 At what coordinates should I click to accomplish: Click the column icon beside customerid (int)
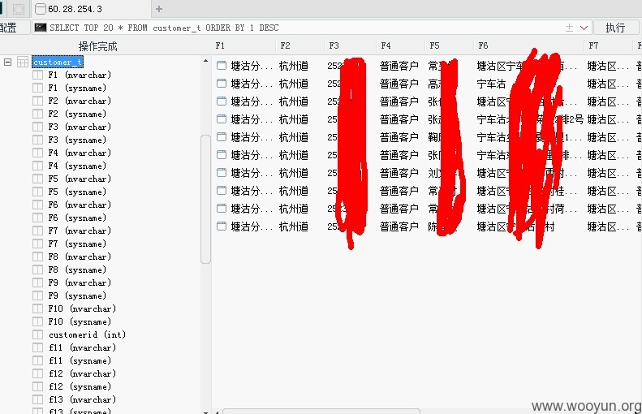37,335
